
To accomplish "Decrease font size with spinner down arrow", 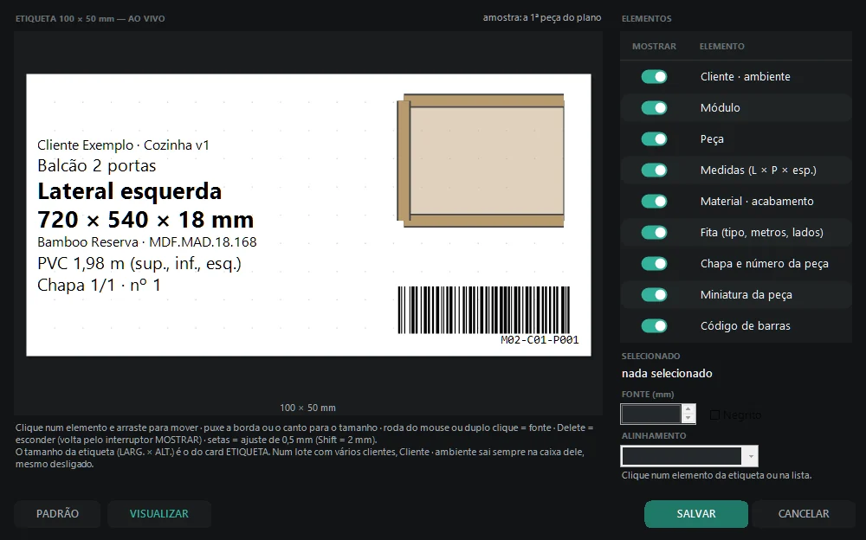I will pyautogui.click(x=688, y=419).
